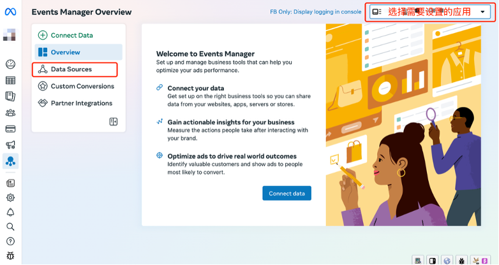
Task: Click Gain actionable insights for your business
Action: [x=231, y=122]
